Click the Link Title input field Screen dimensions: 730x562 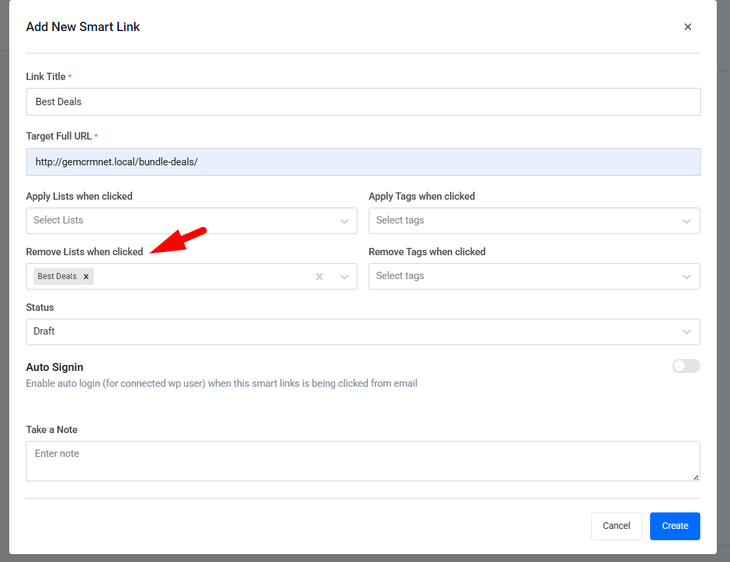tap(363, 102)
